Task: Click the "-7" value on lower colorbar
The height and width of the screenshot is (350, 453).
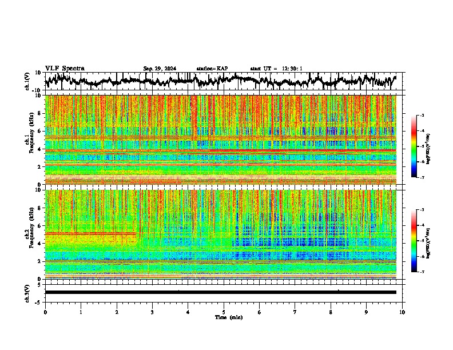Action: tap(422, 272)
